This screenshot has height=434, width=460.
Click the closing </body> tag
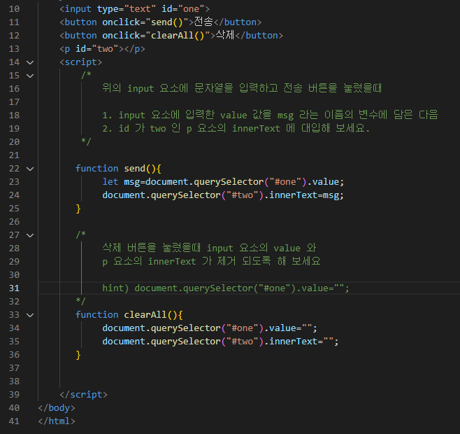click(57, 408)
